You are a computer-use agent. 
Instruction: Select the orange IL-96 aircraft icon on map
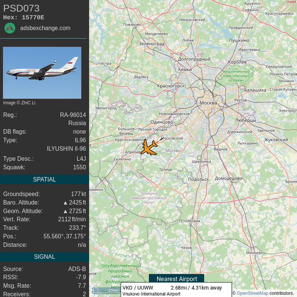[x=149, y=147]
